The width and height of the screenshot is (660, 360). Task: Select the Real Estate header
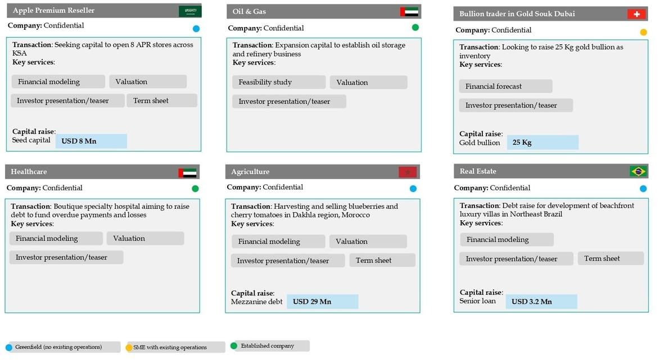point(551,171)
